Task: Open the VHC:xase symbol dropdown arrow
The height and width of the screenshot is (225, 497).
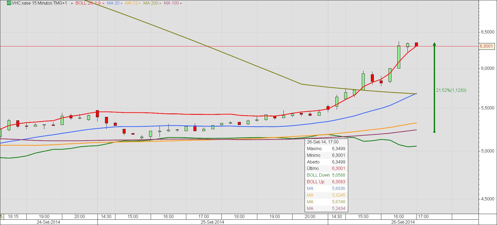Action: tap(72, 3)
